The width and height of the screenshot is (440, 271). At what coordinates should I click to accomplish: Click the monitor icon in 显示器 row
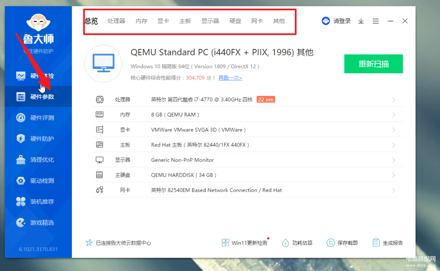tap(100, 160)
